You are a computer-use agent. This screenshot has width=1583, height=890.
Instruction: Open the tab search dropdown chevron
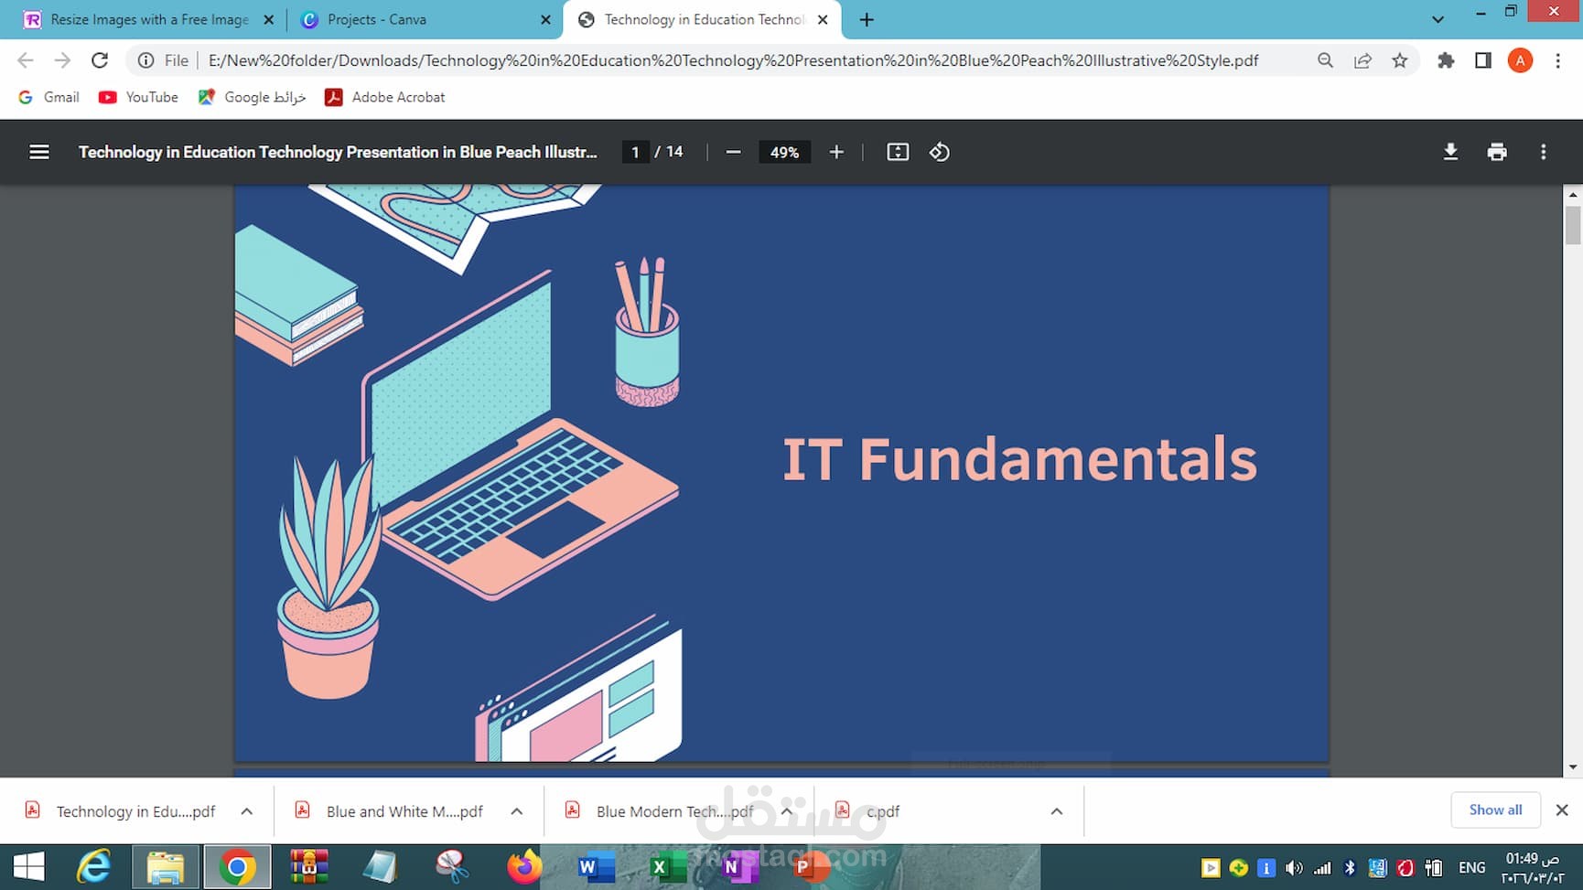pos(1438,19)
